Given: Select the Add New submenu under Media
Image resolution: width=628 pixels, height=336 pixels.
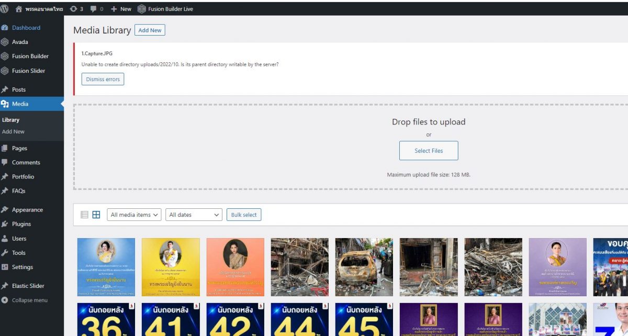Looking at the screenshot, I should click(13, 131).
